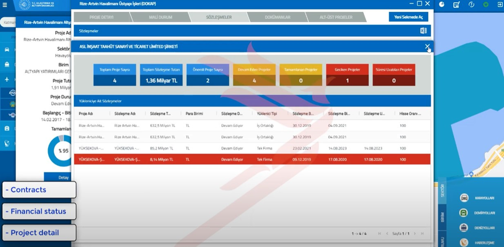The width and height of the screenshot is (504, 247).
Task: Select the satellite dish icon in left sidebar
Action: pyautogui.click(x=7, y=143)
